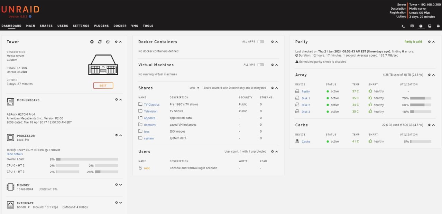The width and height of the screenshot is (442, 214).
Task: Open the Memory section gear icon
Action: 117,185
